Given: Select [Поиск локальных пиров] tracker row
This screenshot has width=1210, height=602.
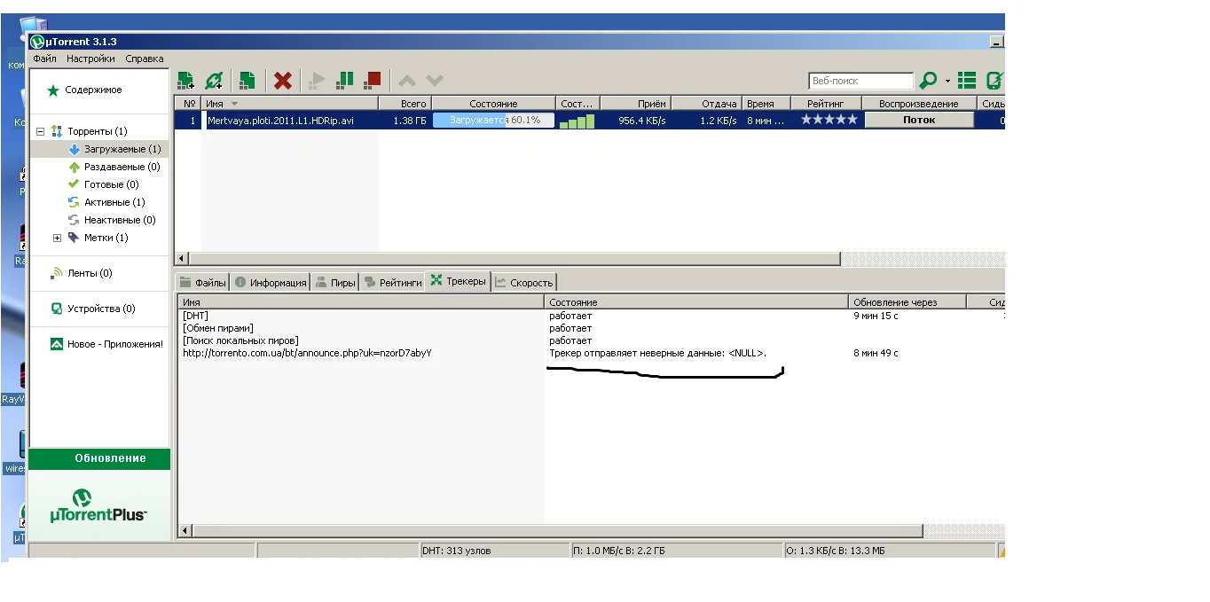Looking at the screenshot, I should [590, 340].
